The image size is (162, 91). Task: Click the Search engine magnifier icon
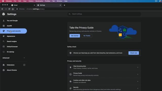(x=4, y=41)
